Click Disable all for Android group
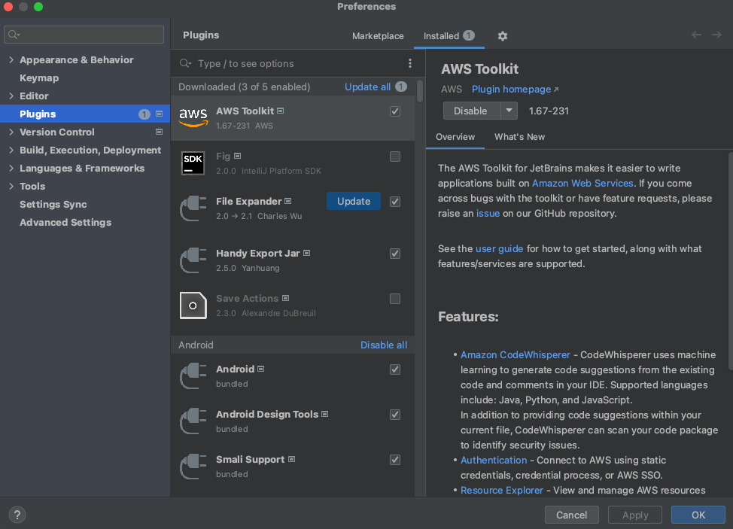733x529 pixels. click(384, 345)
